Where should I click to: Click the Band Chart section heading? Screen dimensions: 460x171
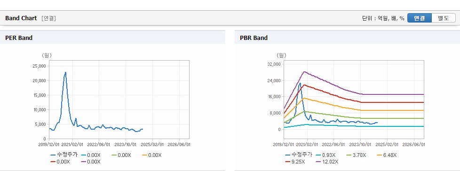click(x=21, y=18)
